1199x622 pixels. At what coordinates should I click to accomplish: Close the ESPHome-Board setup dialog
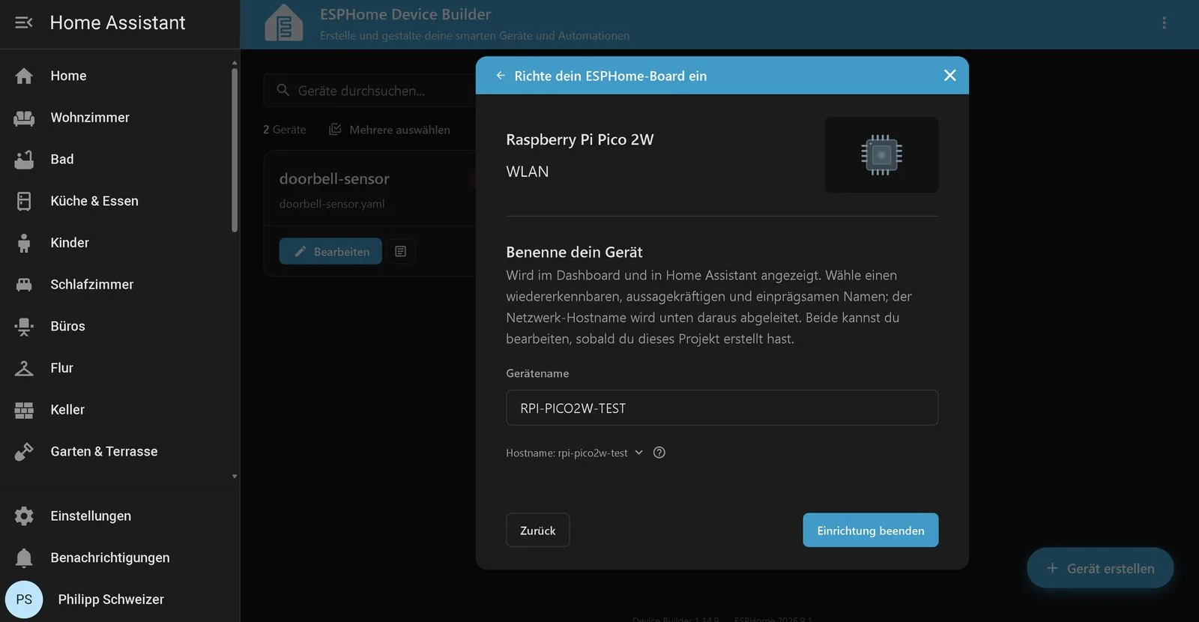point(949,76)
